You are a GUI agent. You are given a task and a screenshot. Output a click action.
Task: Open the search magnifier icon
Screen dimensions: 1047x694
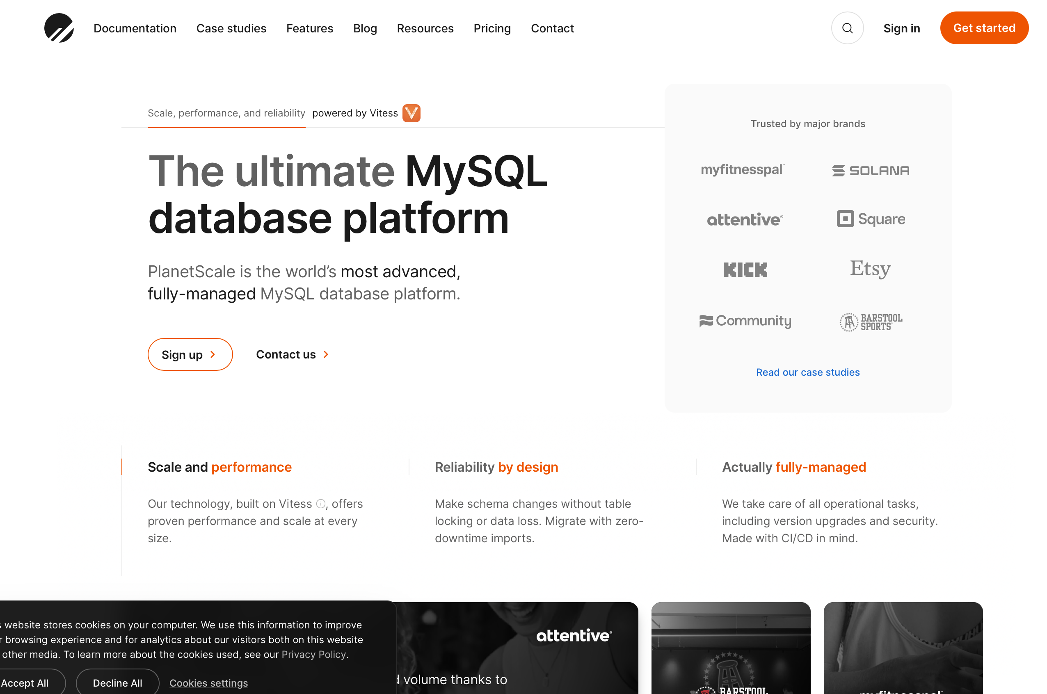847,28
